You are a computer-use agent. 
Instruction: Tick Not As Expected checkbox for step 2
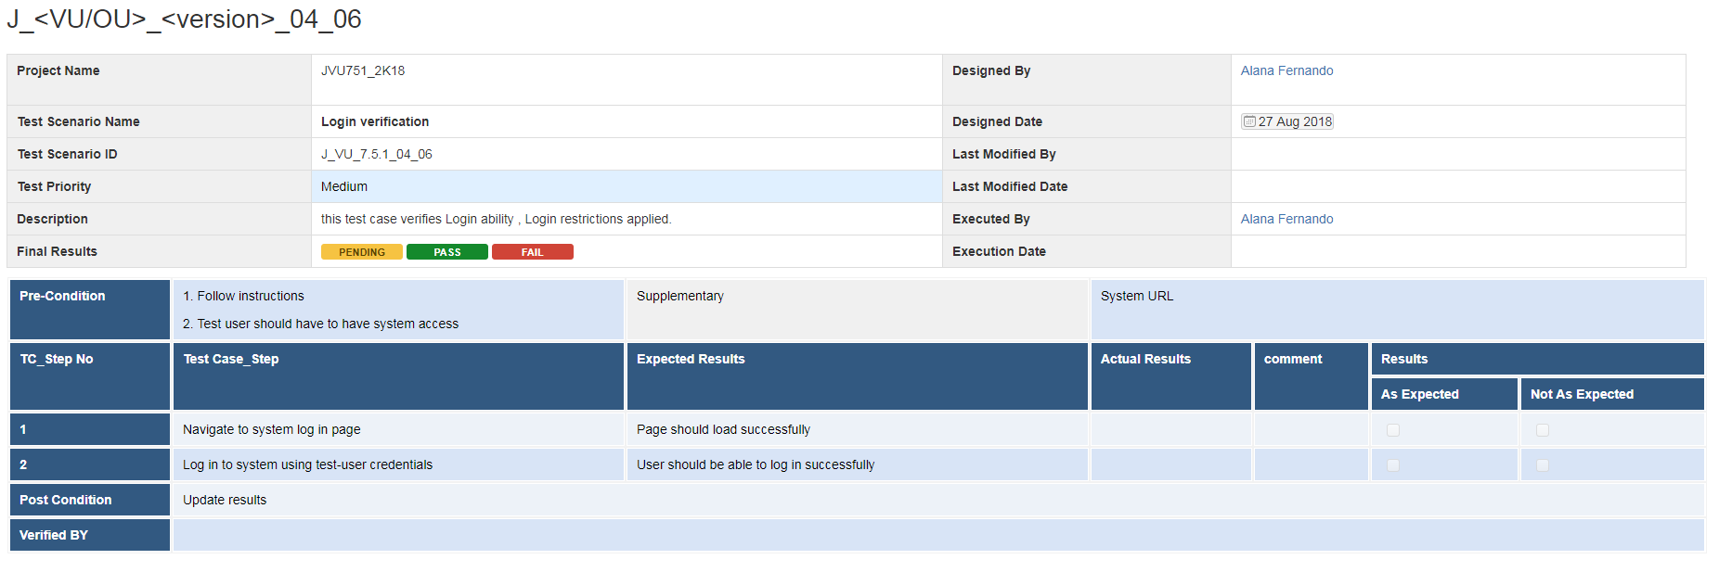tap(1543, 465)
